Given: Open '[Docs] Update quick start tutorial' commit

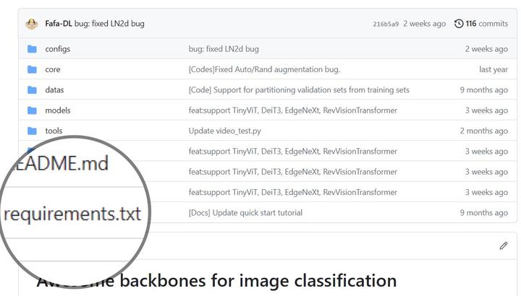Looking at the screenshot, I should [245, 213].
